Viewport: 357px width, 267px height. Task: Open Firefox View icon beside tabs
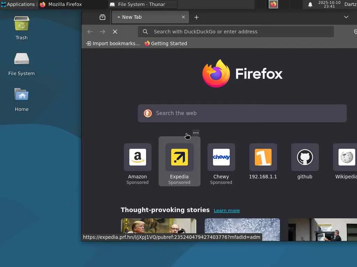coord(102,17)
